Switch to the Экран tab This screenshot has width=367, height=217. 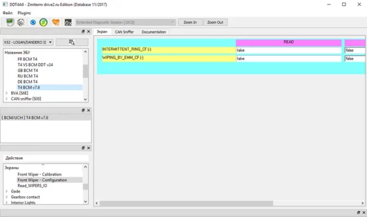(102, 31)
